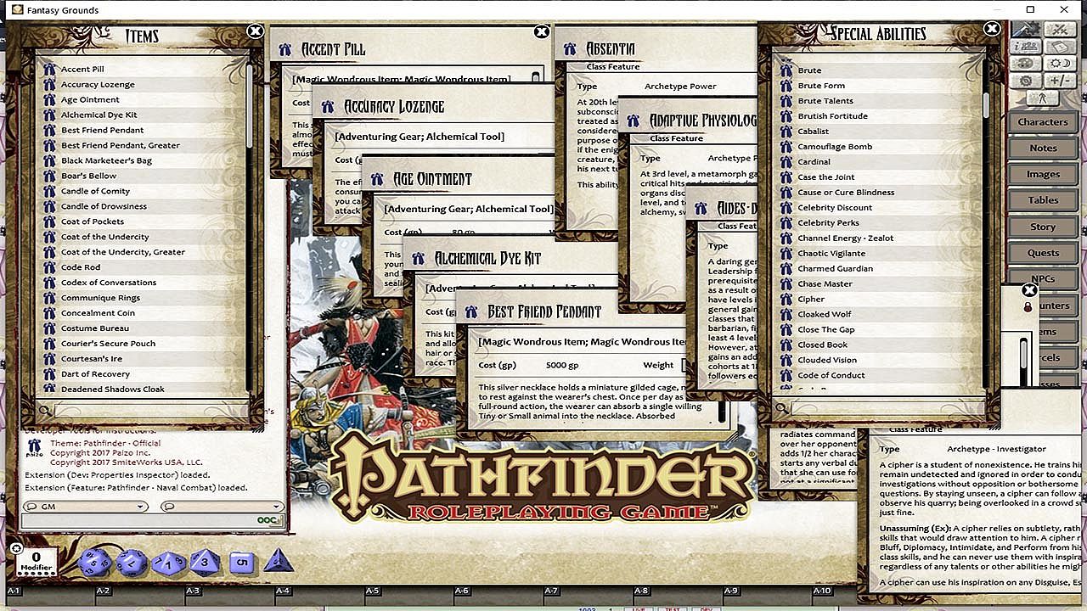The image size is (1087, 611).
Task: Click the Modifier box
Action: 37,562
